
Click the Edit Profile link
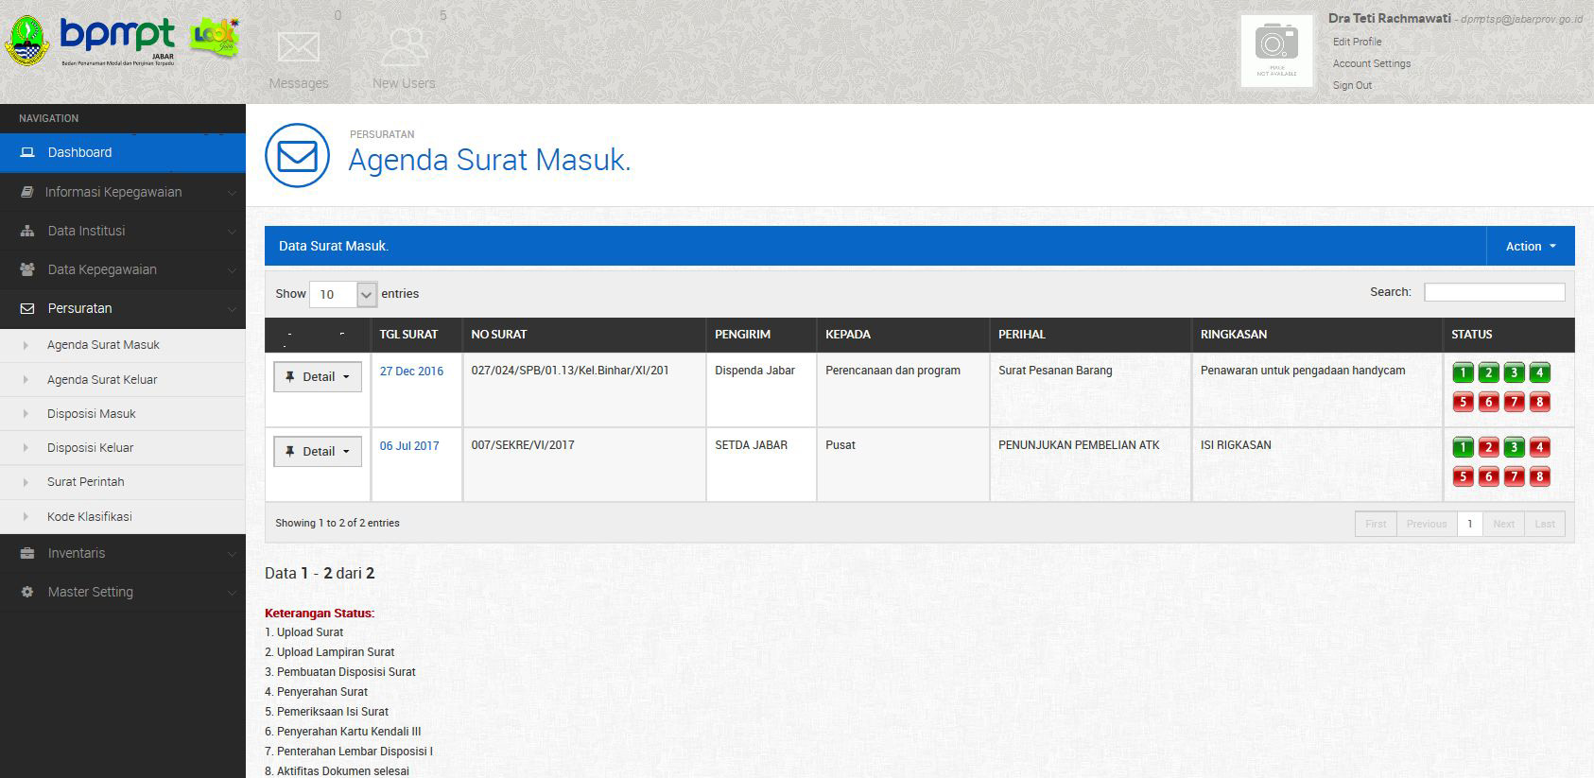pyautogui.click(x=1357, y=42)
